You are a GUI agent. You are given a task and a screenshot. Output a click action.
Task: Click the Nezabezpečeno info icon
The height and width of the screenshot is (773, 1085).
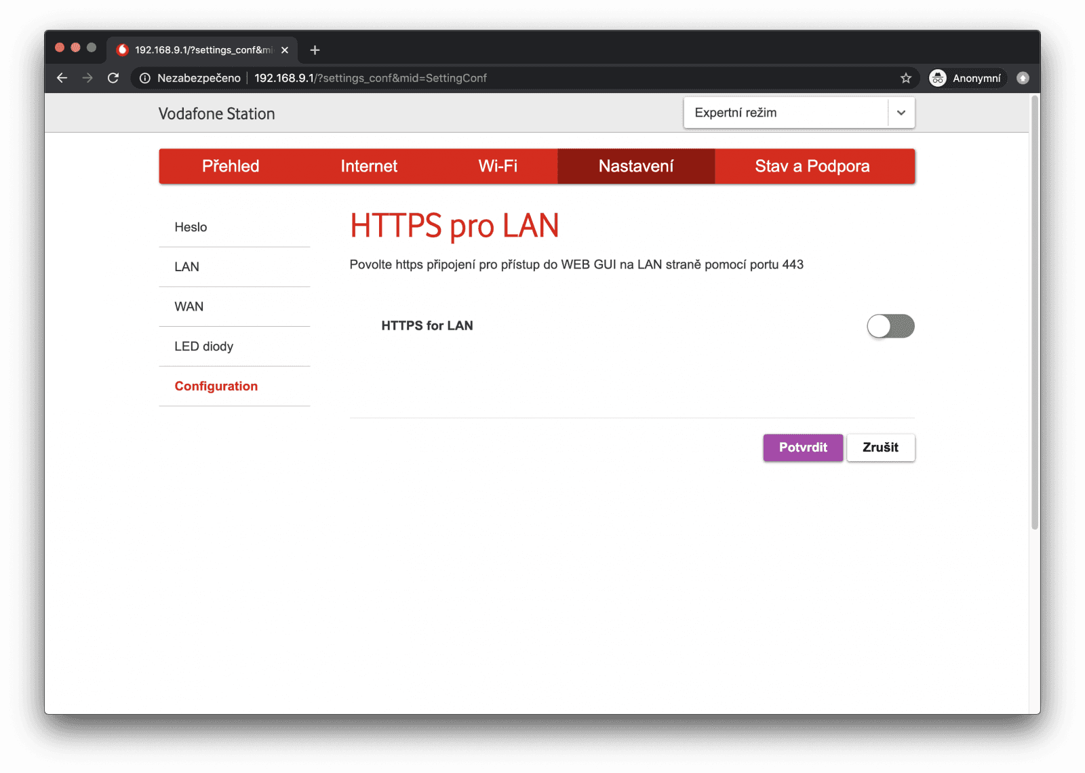(144, 78)
